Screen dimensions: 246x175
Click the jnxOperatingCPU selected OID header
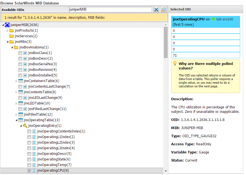pos(206,22)
